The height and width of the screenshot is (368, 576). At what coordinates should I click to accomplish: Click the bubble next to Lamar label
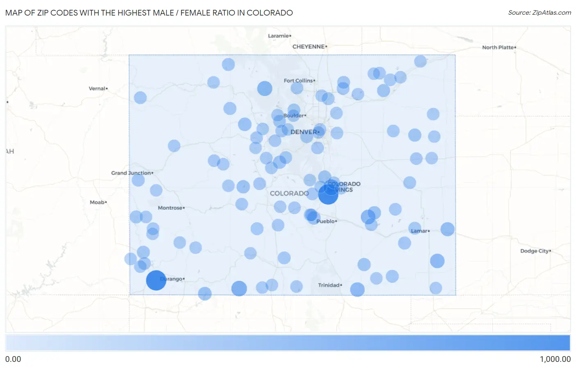[x=415, y=228]
